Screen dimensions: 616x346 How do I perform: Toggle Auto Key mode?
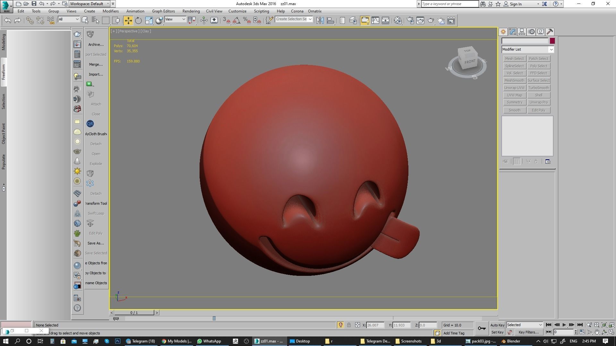pos(497,325)
